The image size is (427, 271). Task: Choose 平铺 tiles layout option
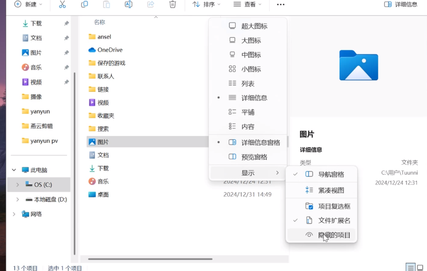(248, 113)
